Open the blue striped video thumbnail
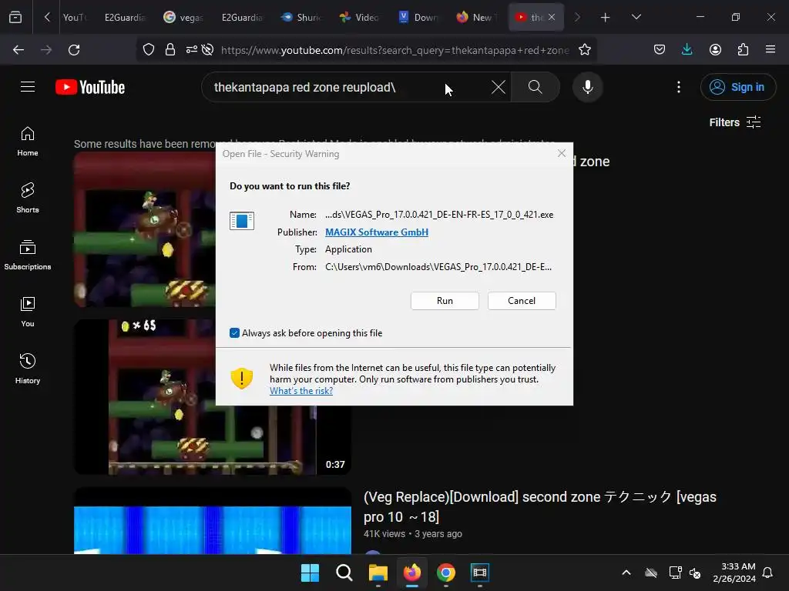 pyautogui.click(x=213, y=521)
